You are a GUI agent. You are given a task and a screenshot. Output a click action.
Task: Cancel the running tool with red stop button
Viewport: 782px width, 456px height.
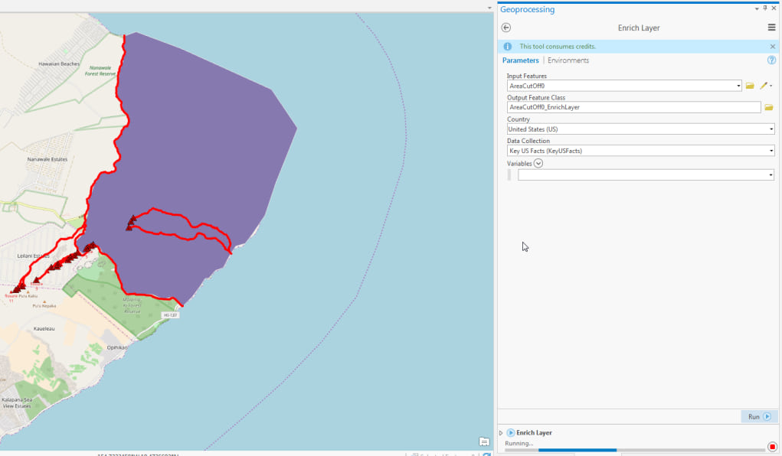coord(772,447)
